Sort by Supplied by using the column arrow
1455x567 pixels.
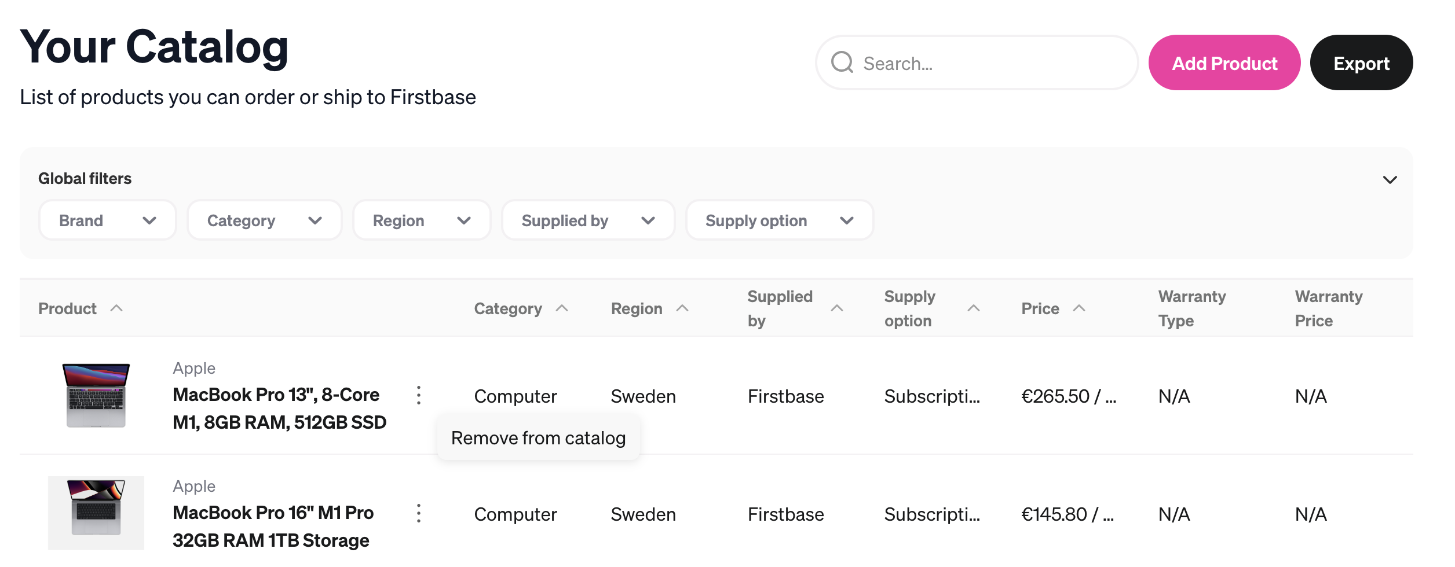(x=837, y=308)
